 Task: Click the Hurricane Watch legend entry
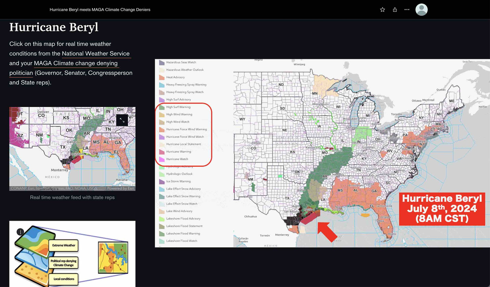point(174,159)
